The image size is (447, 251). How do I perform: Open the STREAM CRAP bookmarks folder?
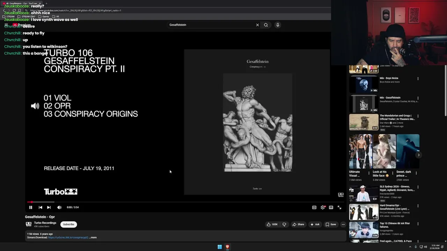[x=26, y=16]
